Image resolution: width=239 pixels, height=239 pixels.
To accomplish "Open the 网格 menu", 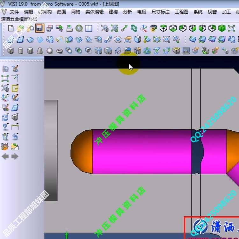I will 76,12.
